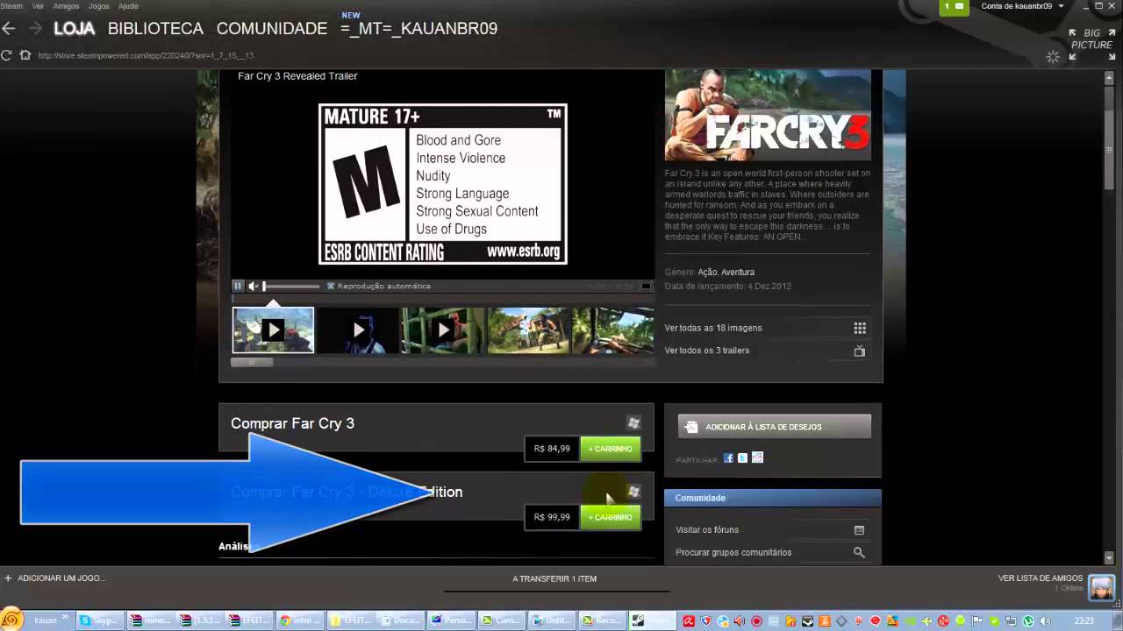
Task: Click the trailer fullscreen icon
Action: coord(647,286)
